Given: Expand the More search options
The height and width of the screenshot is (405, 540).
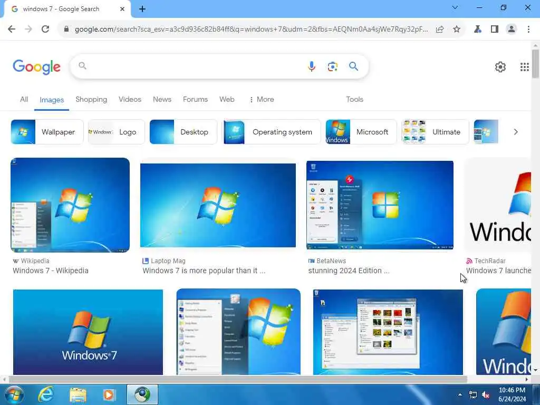Looking at the screenshot, I should pos(262,100).
